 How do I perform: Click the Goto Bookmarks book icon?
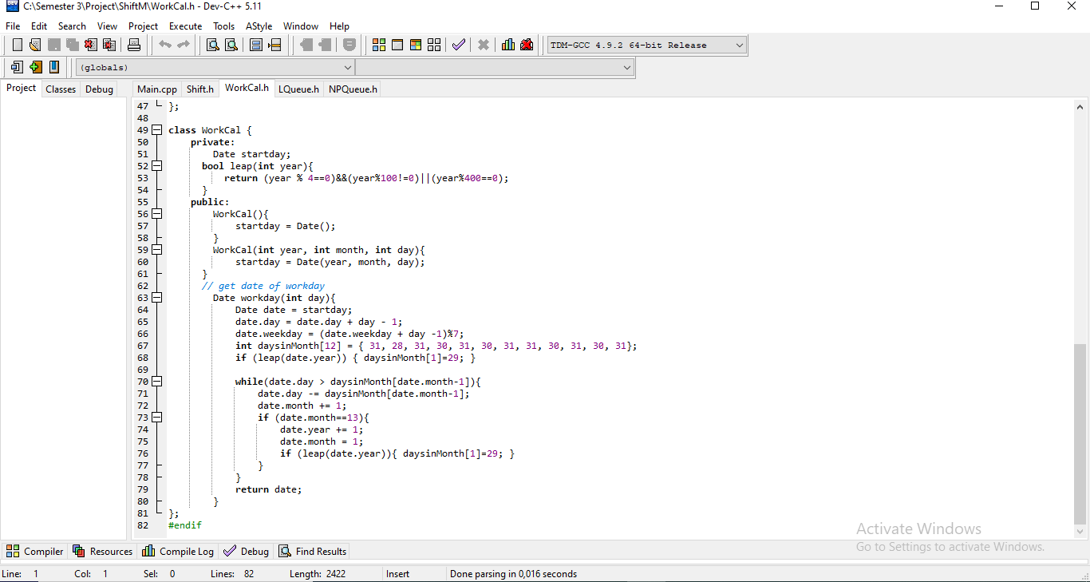pos(53,67)
